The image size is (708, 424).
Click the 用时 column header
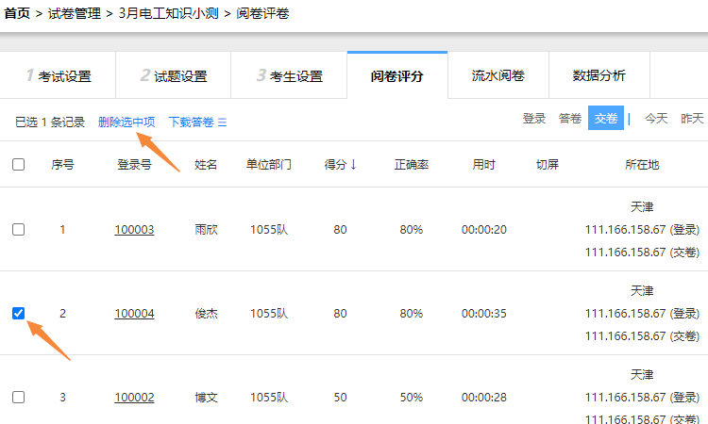coord(483,165)
